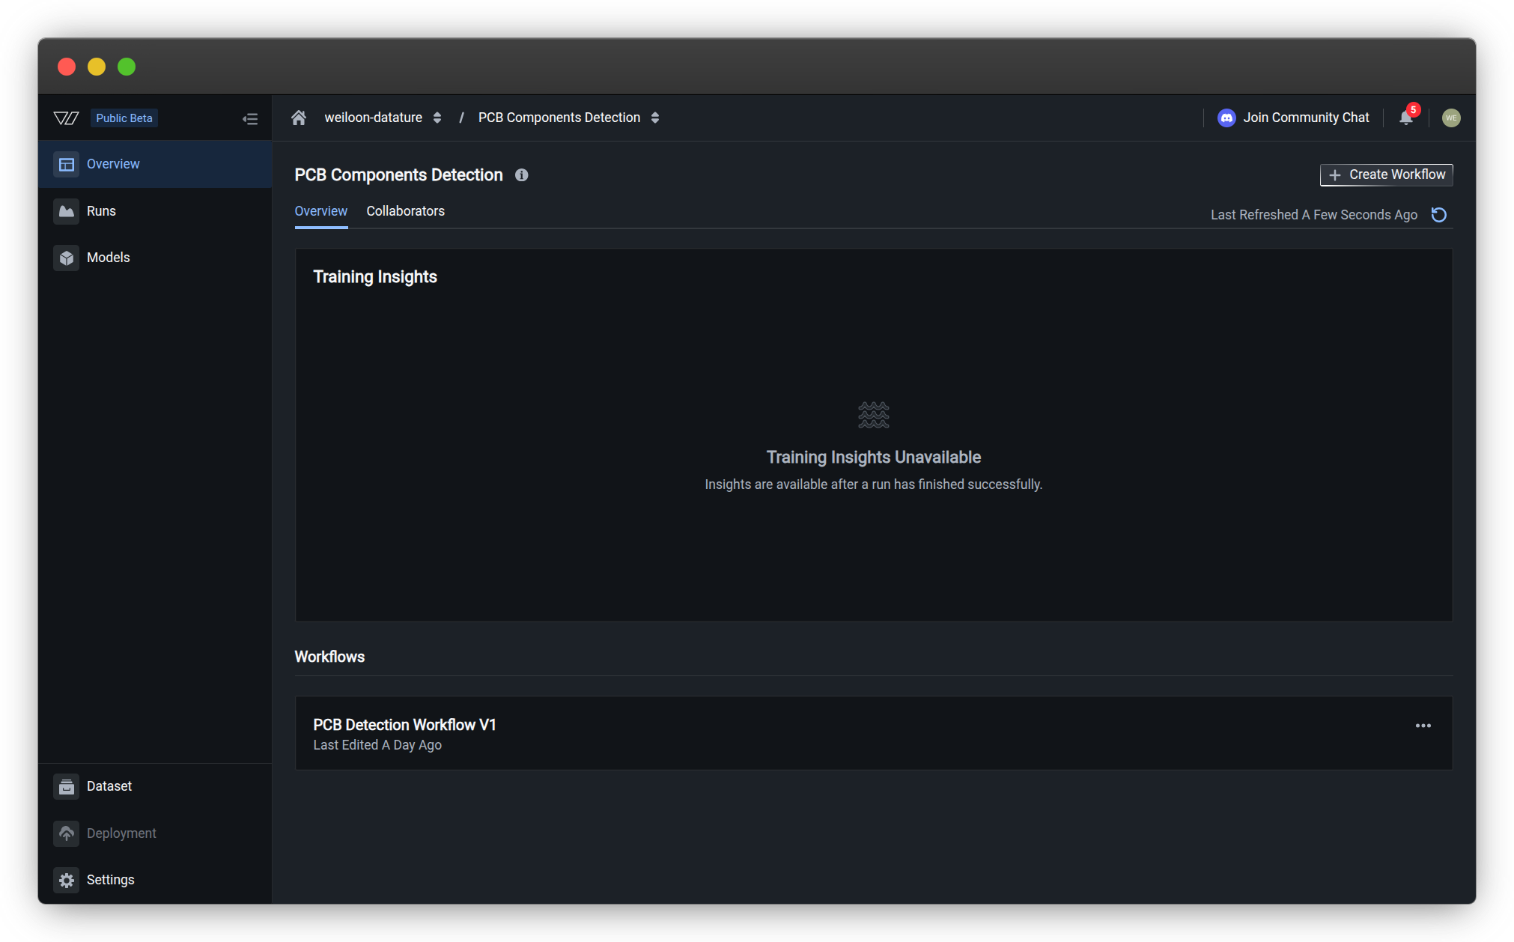Expand the PCB Components Detection project switcher

click(x=655, y=118)
